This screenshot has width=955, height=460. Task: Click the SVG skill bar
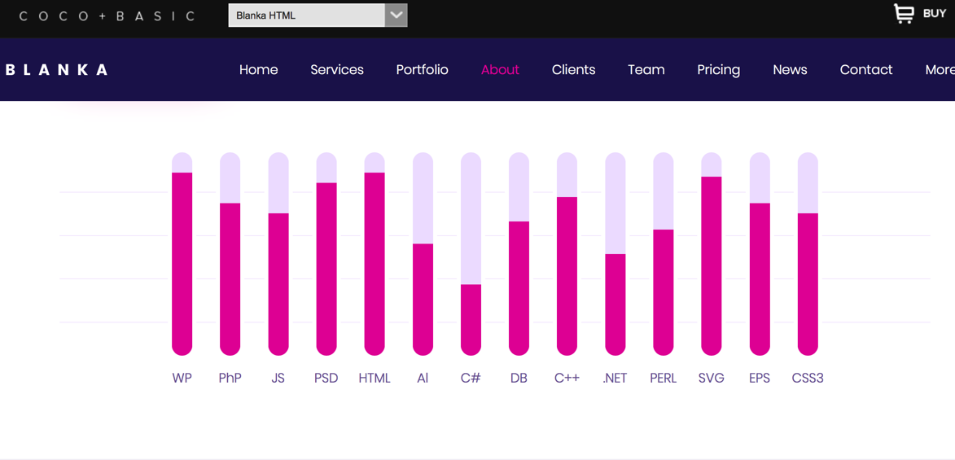712,254
